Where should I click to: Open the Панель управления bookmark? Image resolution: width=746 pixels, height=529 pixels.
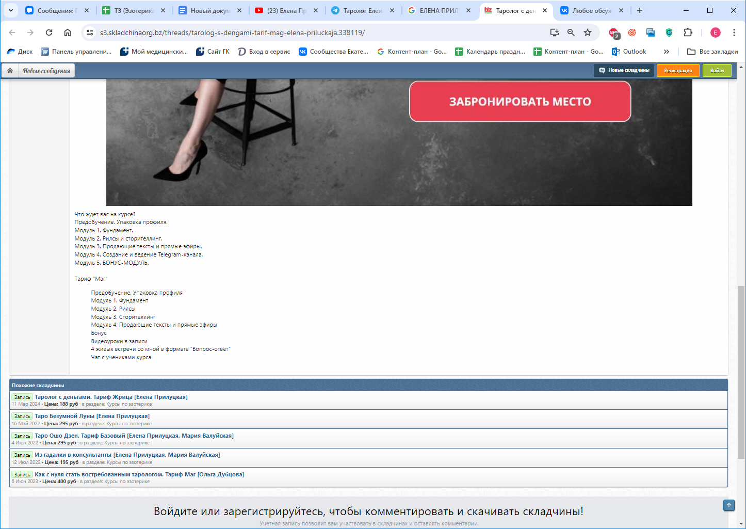coord(76,52)
